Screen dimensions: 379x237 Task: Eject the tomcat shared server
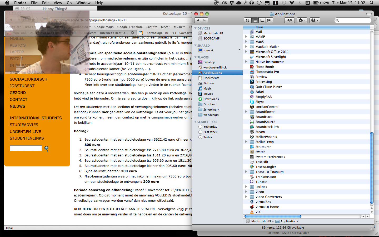239,50
